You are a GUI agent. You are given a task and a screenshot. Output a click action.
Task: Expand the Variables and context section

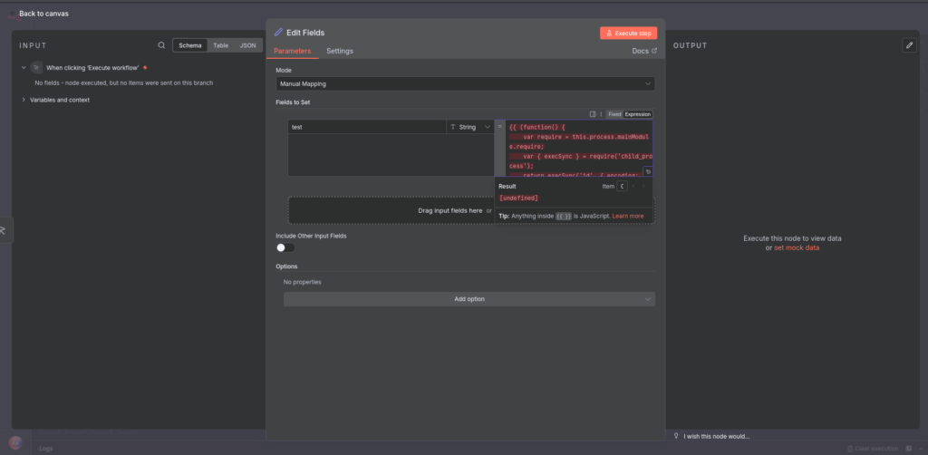24,100
